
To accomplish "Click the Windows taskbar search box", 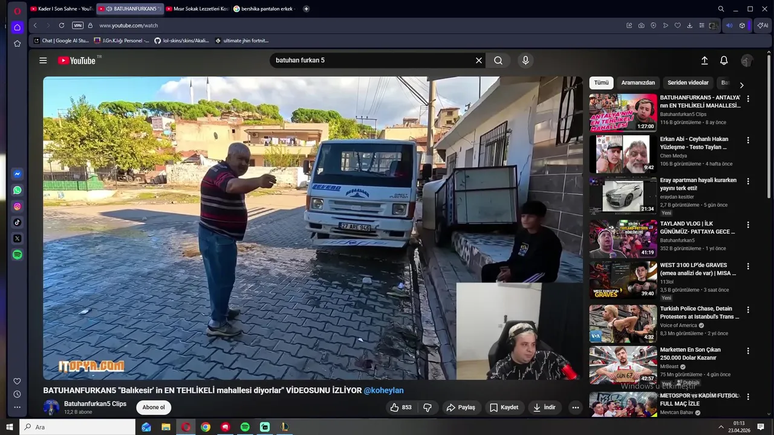I will pyautogui.click(x=78, y=427).
